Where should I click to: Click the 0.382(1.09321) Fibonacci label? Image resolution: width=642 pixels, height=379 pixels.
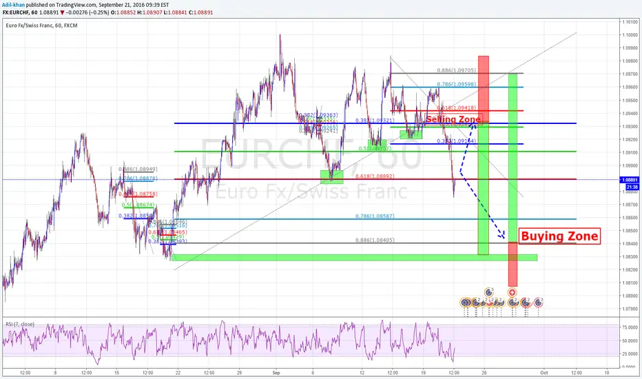click(375, 121)
